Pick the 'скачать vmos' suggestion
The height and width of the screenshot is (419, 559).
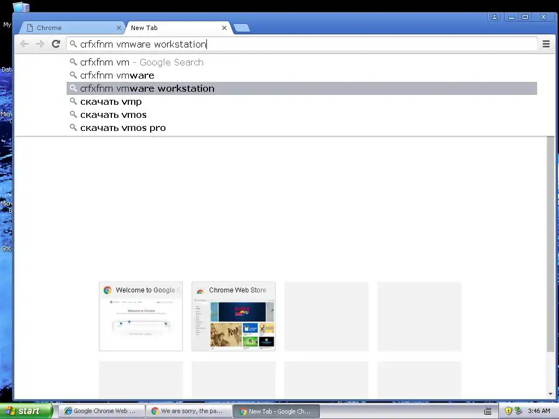pos(301,115)
